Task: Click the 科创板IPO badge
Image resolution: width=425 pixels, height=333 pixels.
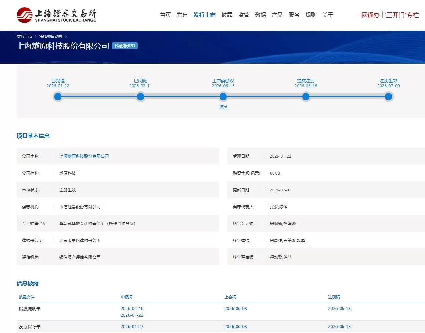Action: click(125, 46)
